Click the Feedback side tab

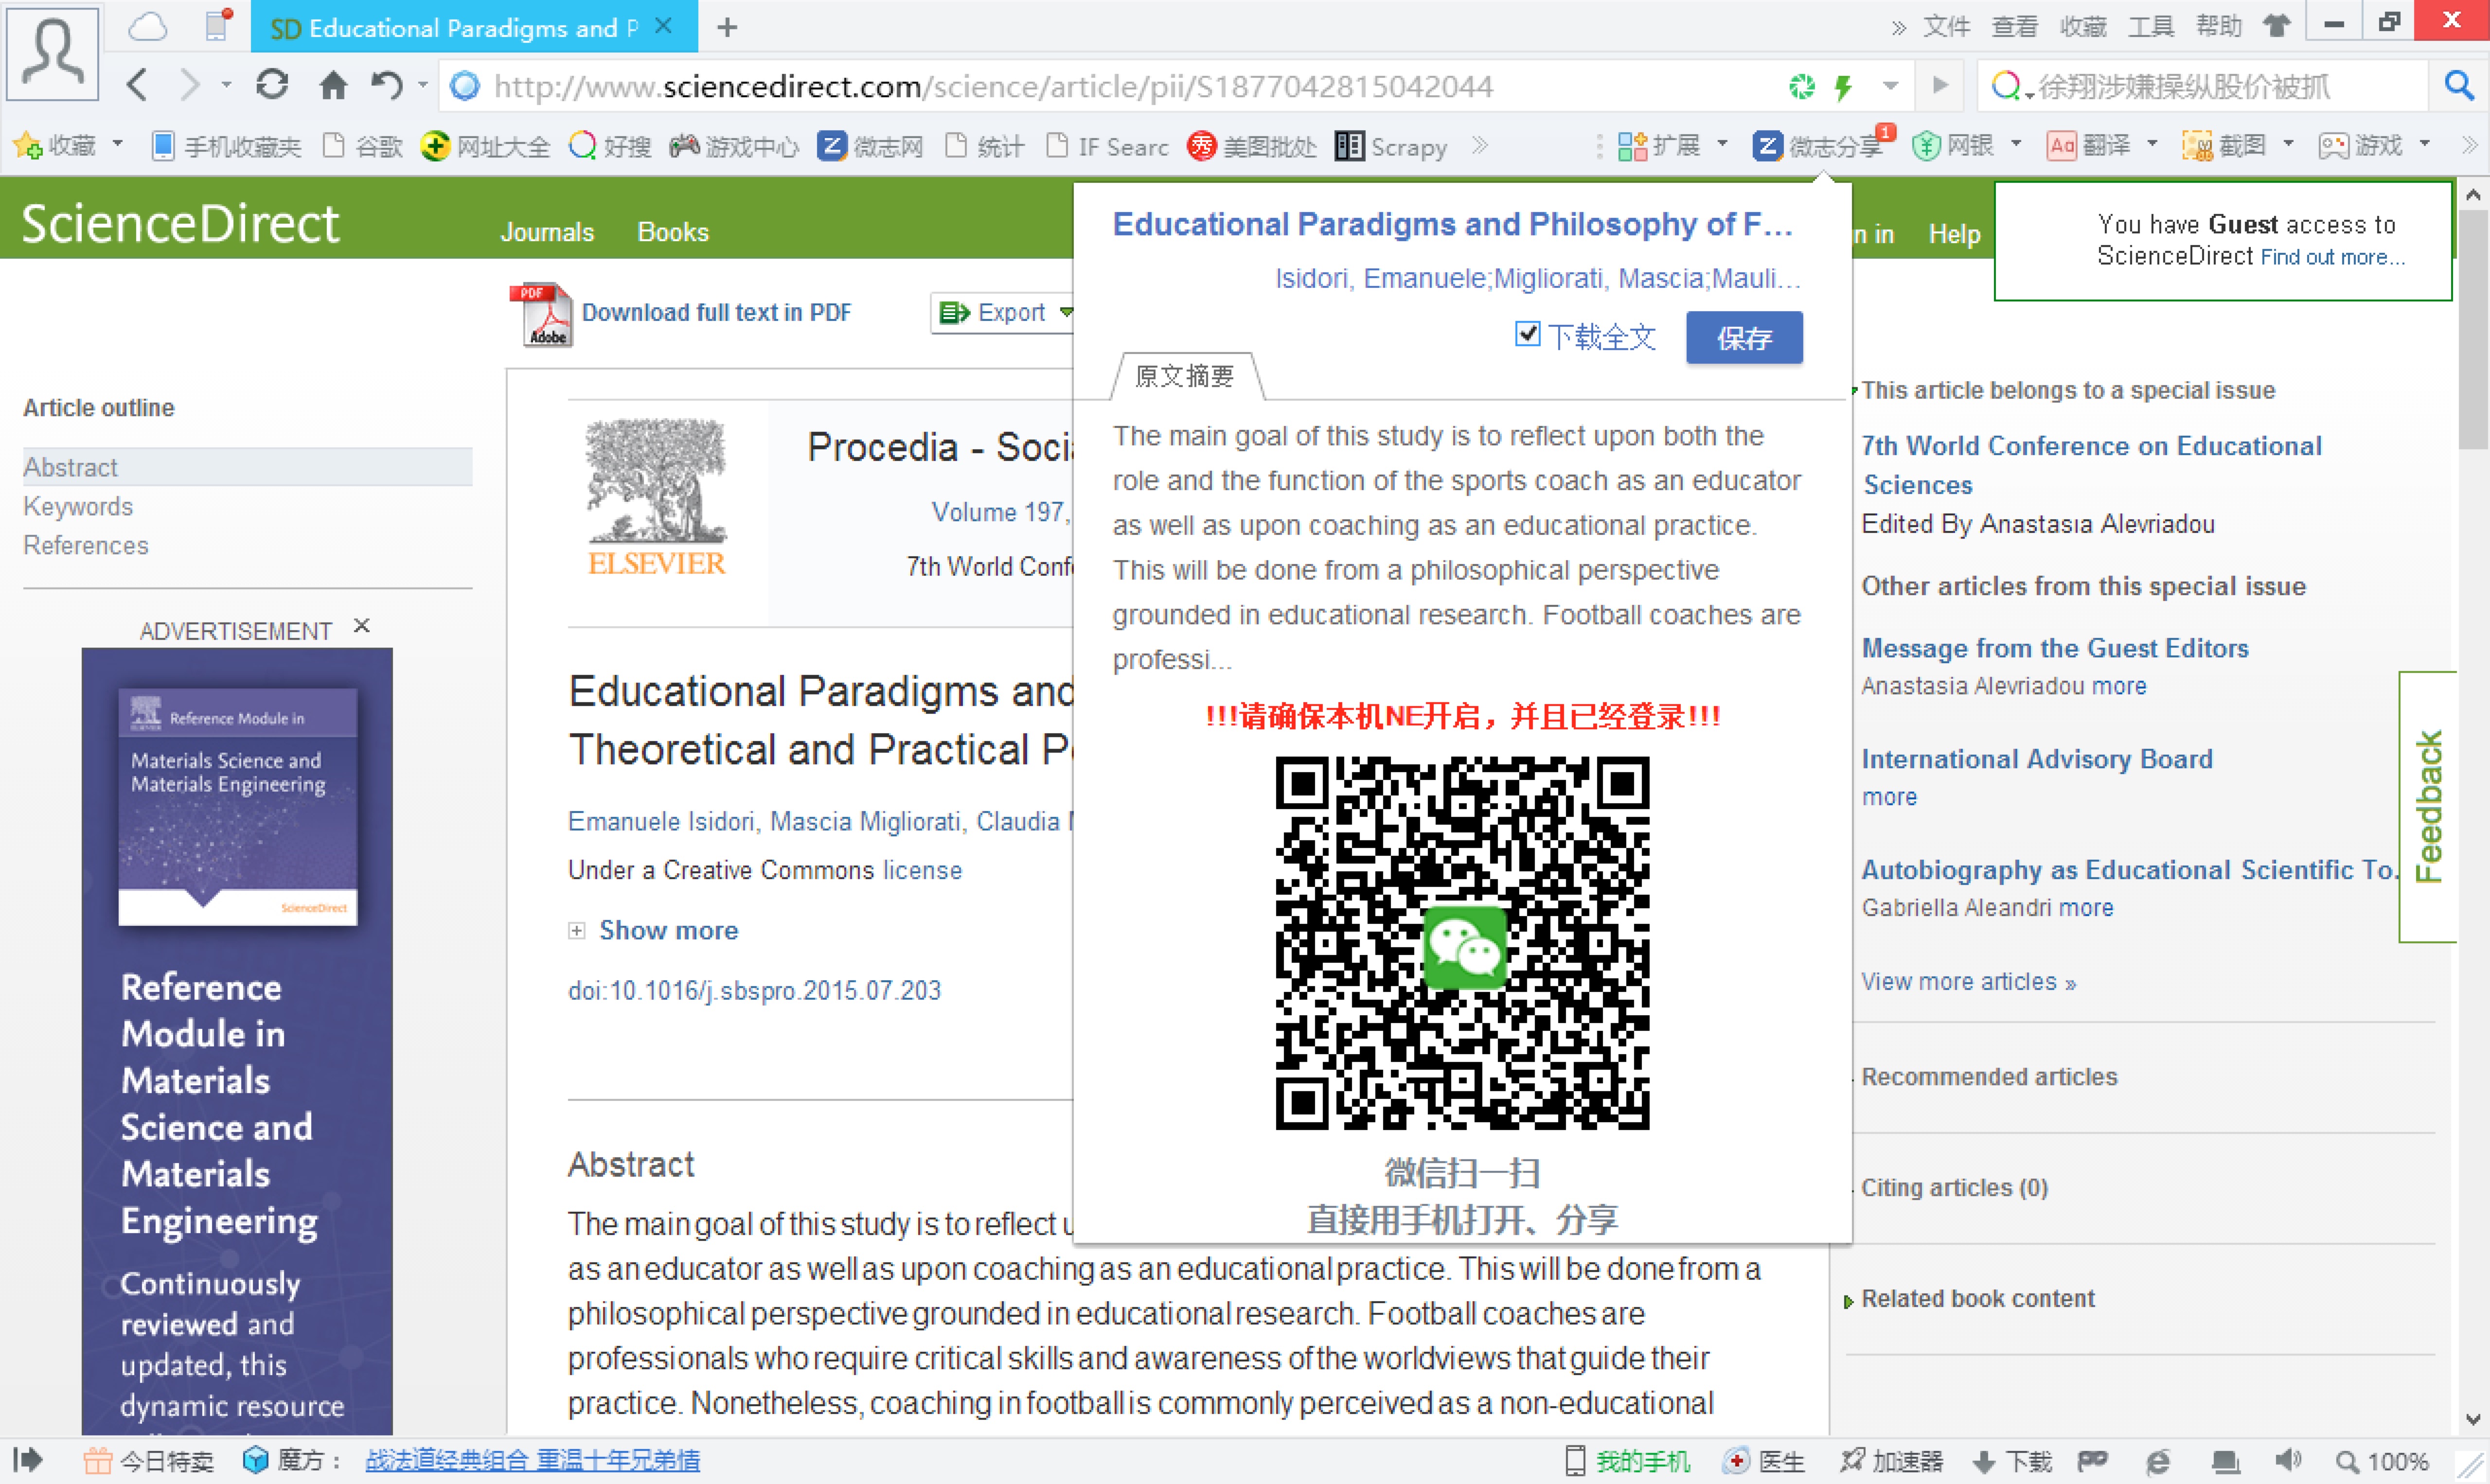coord(2428,806)
